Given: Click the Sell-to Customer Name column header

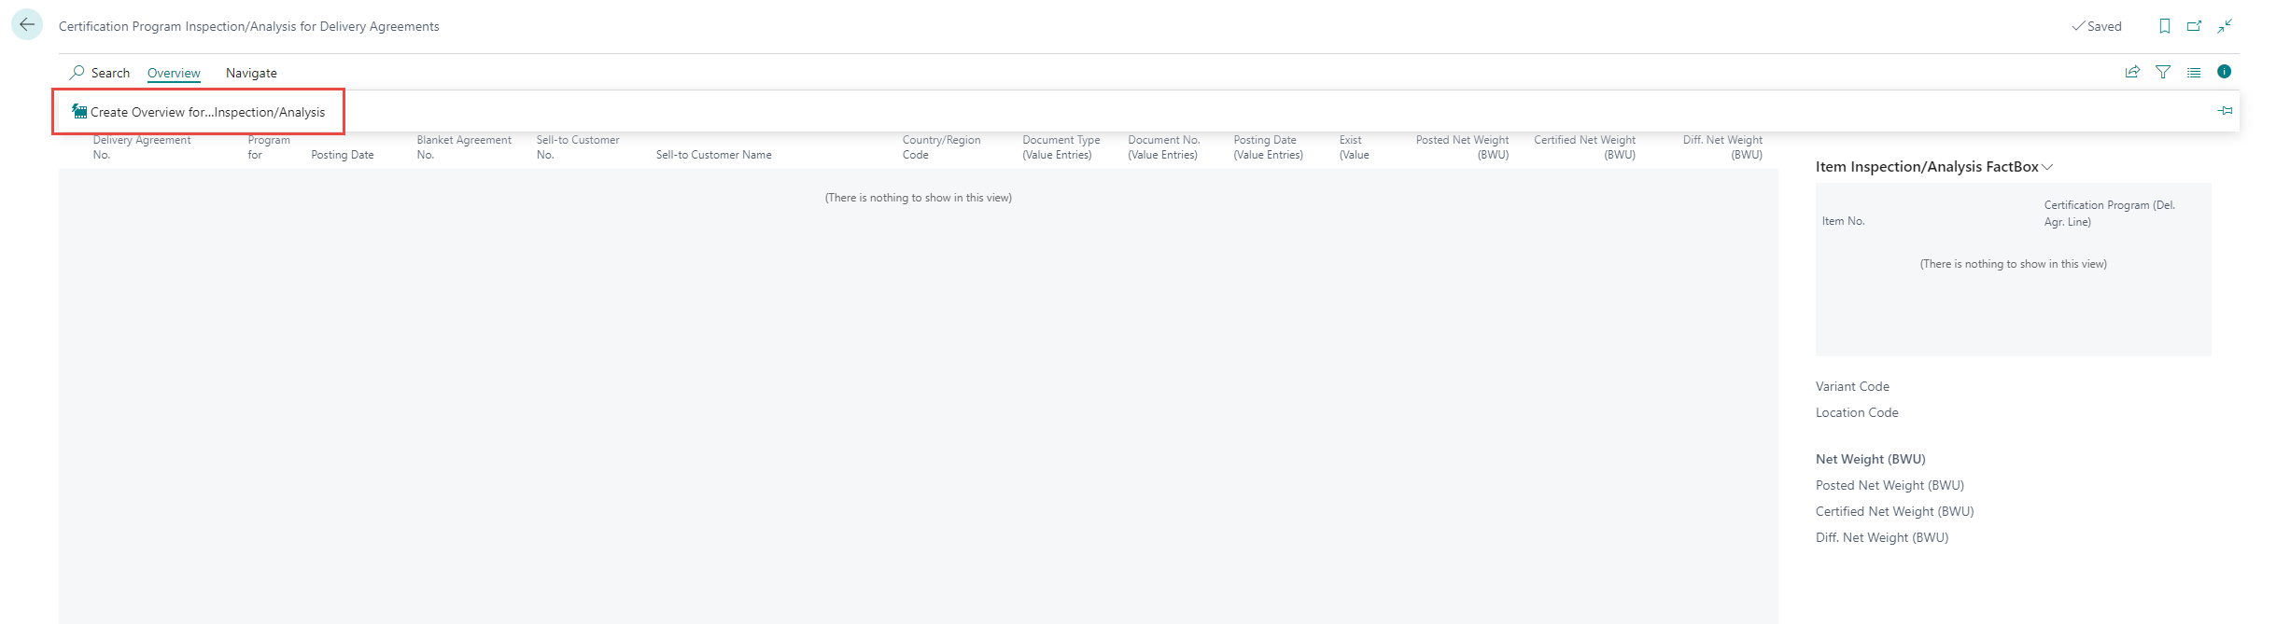Looking at the screenshot, I should (x=713, y=155).
